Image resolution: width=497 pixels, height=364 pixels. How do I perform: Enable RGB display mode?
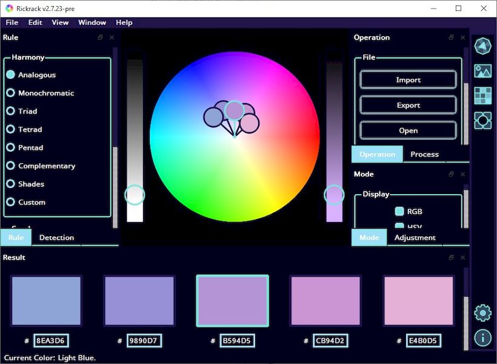[398, 211]
